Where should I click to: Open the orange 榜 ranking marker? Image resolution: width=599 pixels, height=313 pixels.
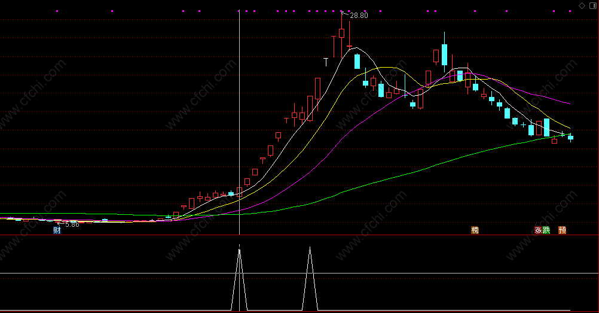click(x=475, y=230)
